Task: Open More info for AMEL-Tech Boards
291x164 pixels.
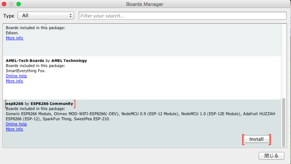Action: pyautogui.click(x=14, y=81)
